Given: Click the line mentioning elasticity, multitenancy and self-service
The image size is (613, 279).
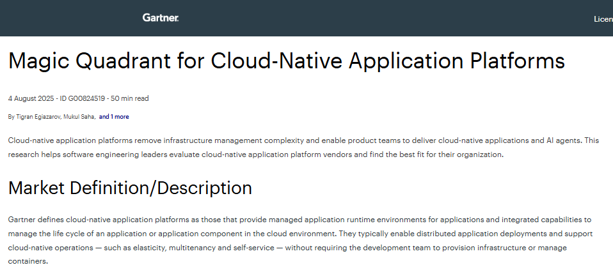Looking at the screenshot, I should tap(256, 247).
